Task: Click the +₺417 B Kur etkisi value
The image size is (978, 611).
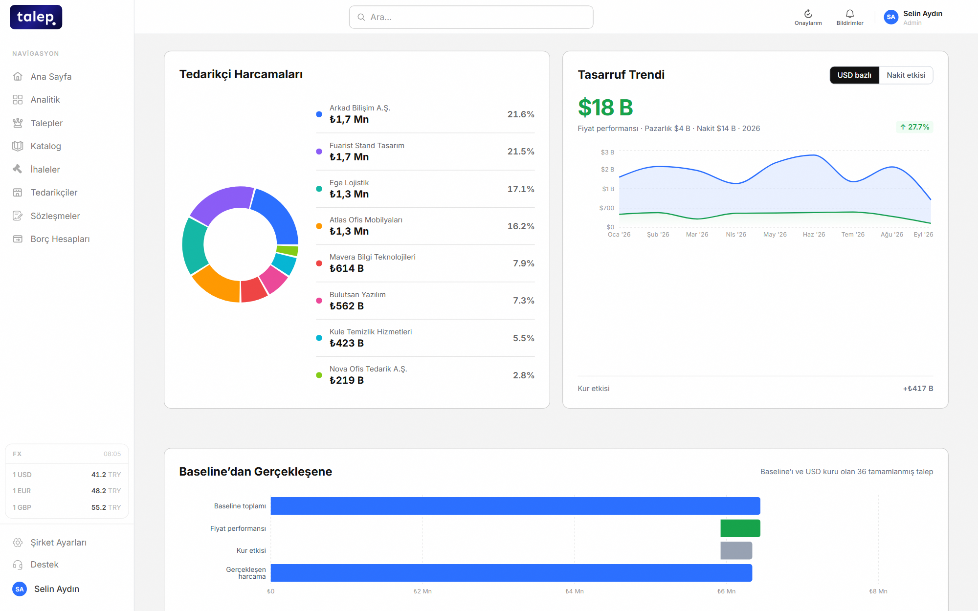Action: tap(918, 389)
